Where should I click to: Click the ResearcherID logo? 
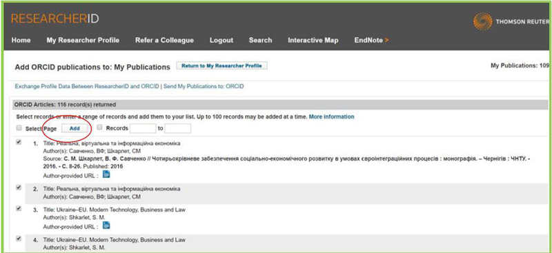point(55,19)
